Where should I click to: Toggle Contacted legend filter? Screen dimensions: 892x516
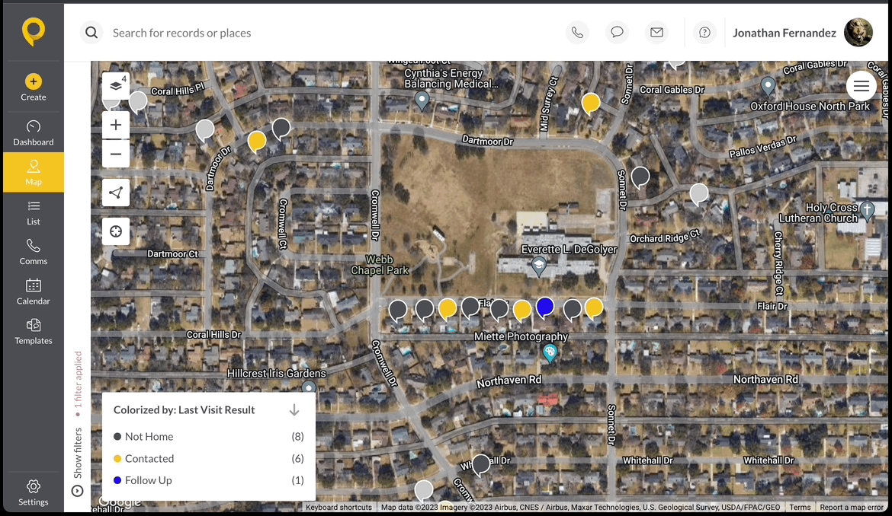(x=149, y=459)
